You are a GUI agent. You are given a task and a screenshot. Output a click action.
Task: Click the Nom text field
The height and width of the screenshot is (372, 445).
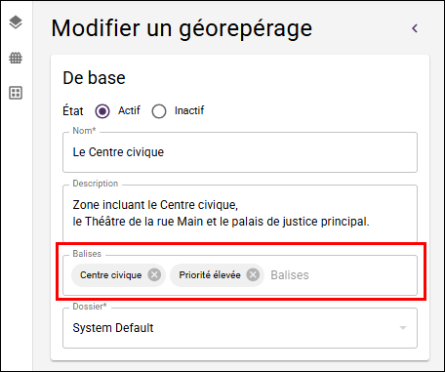[240, 152]
